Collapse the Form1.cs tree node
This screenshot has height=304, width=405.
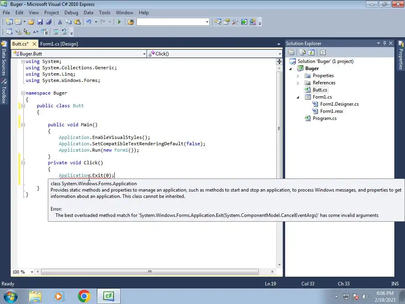tap(298, 97)
